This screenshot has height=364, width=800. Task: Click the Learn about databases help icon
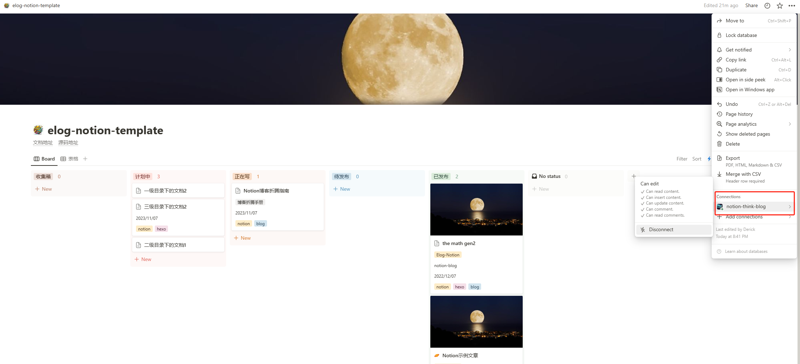click(719, 251)
